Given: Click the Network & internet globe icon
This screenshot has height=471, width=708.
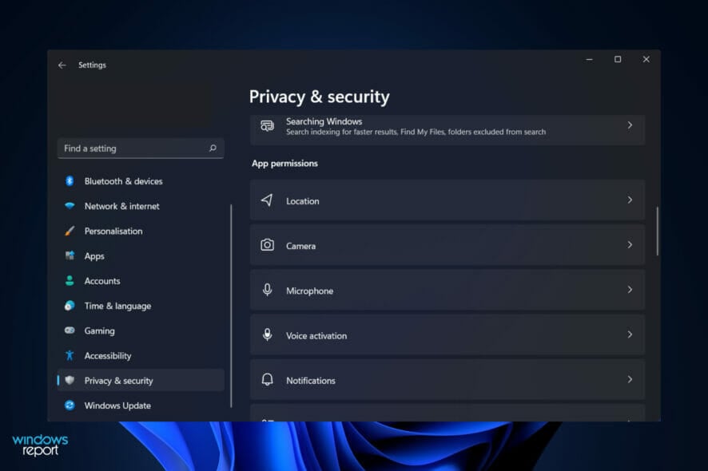Looking at the screenshot, I should pos(70,206).
